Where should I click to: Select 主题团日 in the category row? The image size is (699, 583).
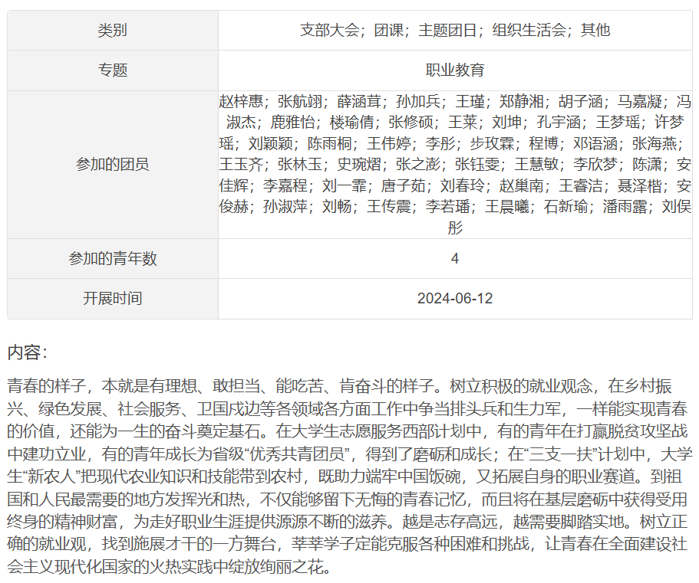(447, 31)
